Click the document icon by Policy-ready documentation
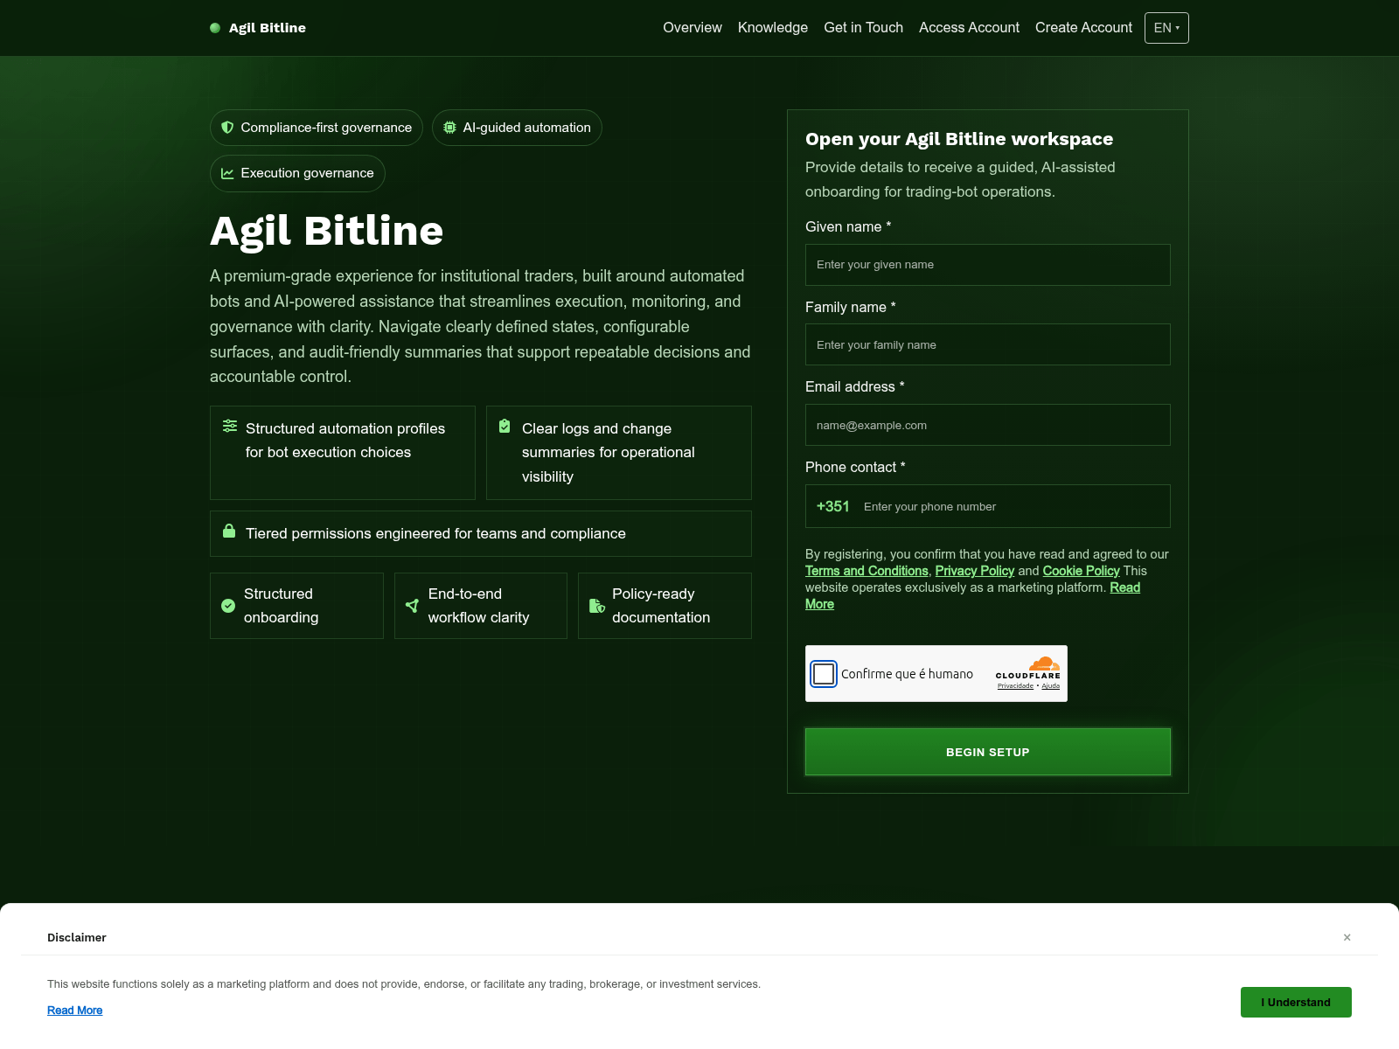This screenshot has width=1399, height=1049. (597, 606)
